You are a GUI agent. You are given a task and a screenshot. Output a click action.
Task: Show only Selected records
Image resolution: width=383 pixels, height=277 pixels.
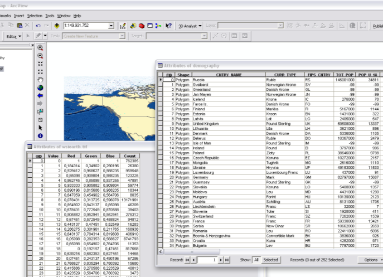coord(270,260)
